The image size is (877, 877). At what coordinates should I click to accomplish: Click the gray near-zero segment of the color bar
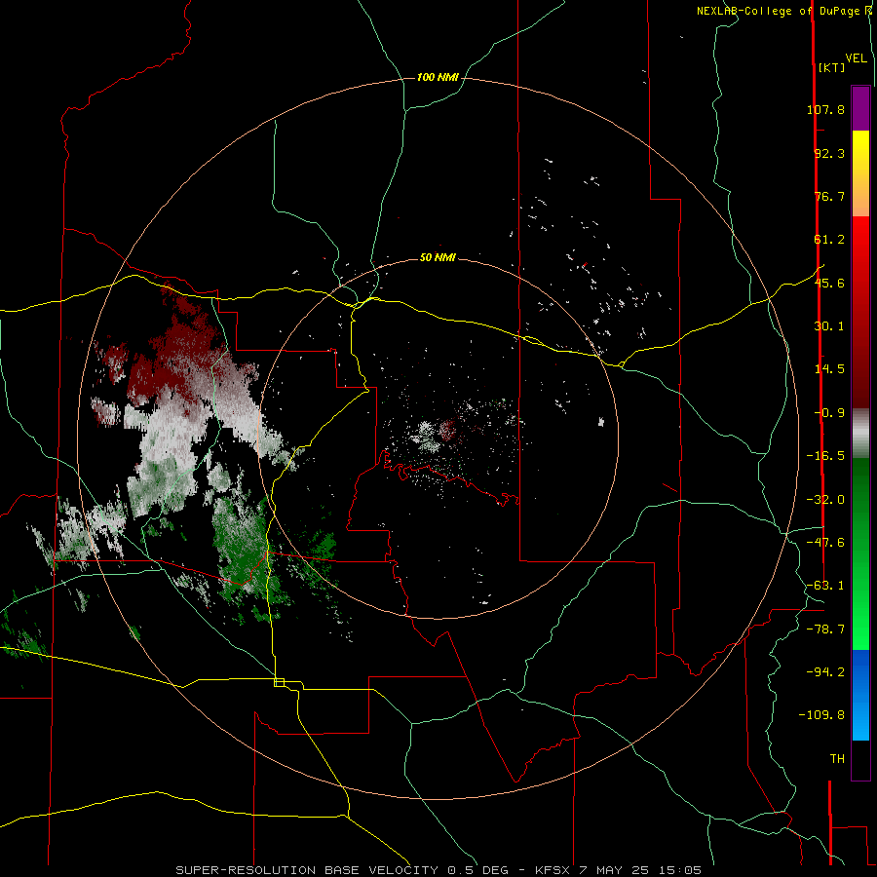pos(860,434)
